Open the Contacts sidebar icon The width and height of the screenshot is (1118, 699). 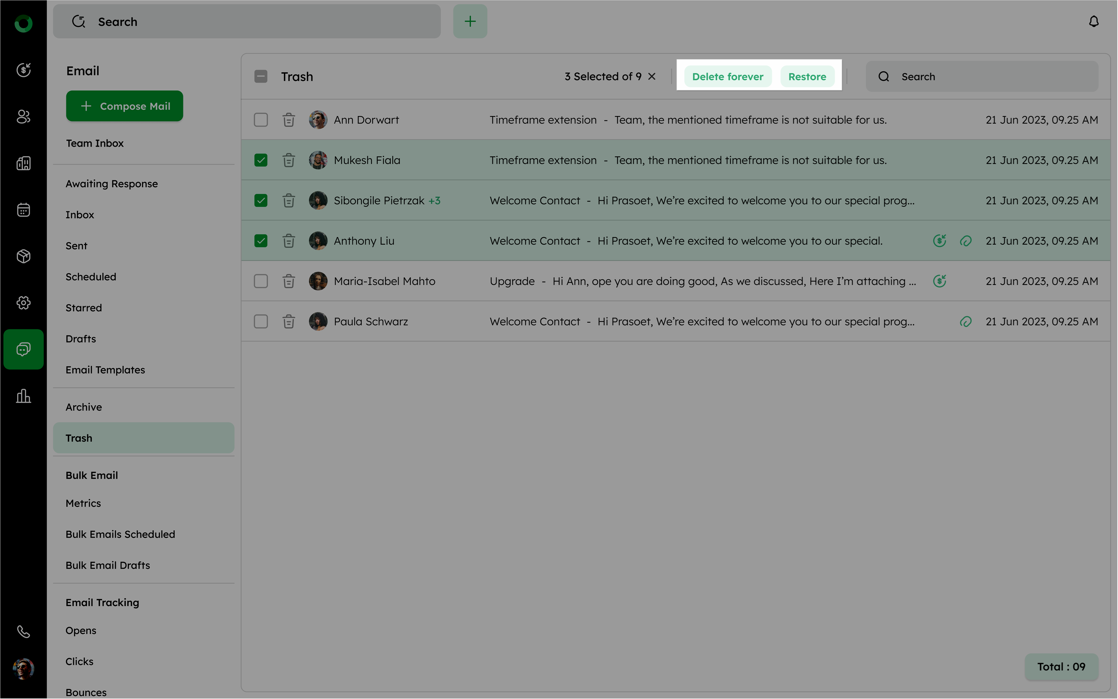(x=23, y=116)
